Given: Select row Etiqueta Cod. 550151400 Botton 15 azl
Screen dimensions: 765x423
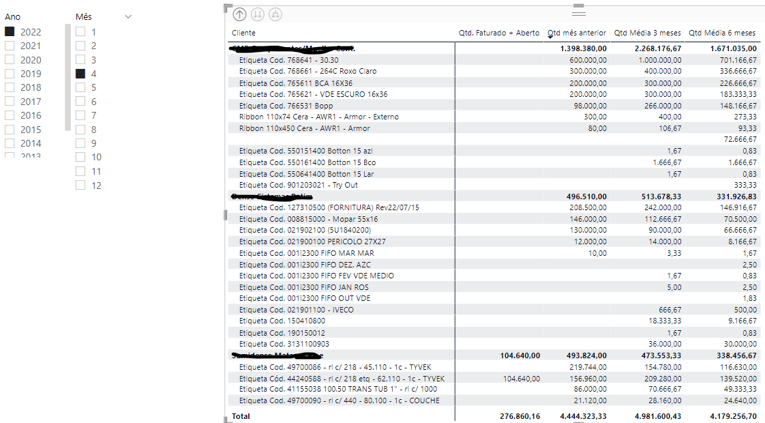Looking at the screenshot, I should 493,151.
